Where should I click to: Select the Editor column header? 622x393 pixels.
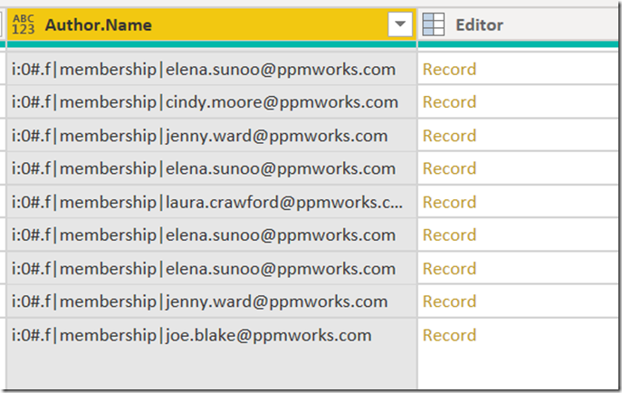(x=520, y=24)
